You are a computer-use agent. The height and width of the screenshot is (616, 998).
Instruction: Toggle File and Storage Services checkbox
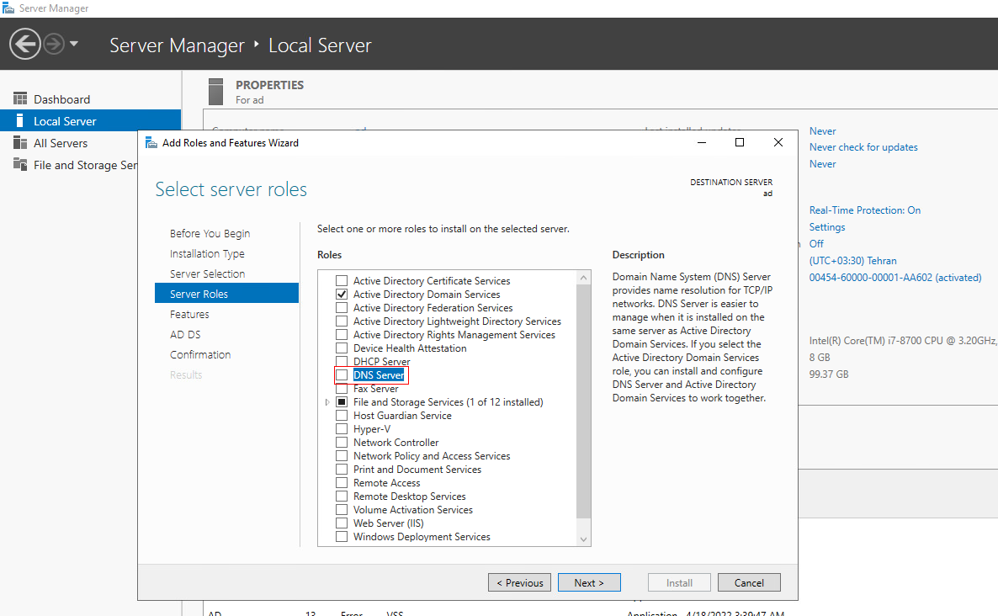coord(342,402)
